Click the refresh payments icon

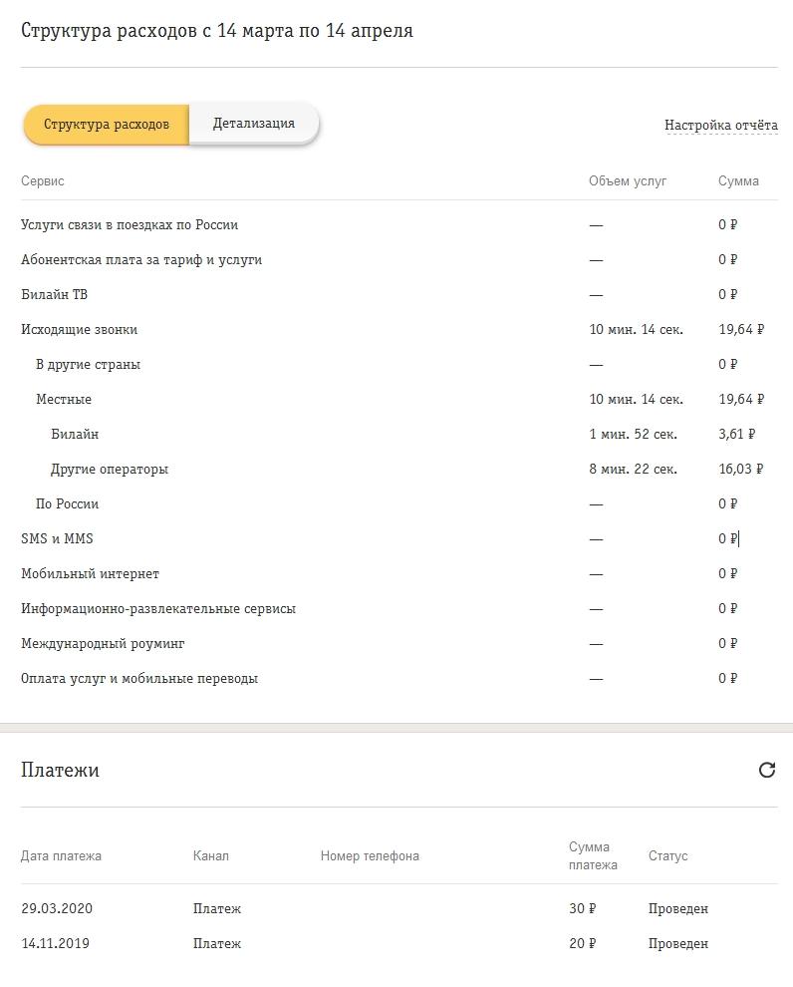point(766,770)
